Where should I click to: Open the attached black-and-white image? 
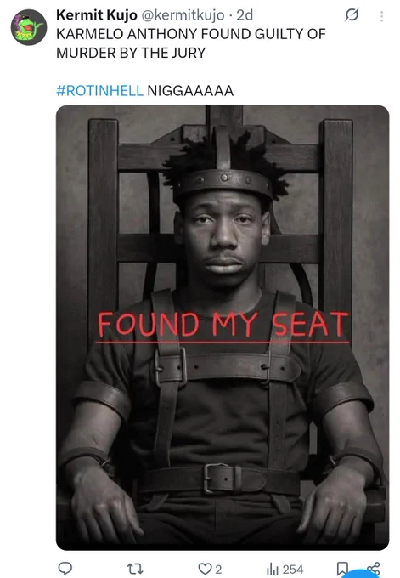pos(223,328)
